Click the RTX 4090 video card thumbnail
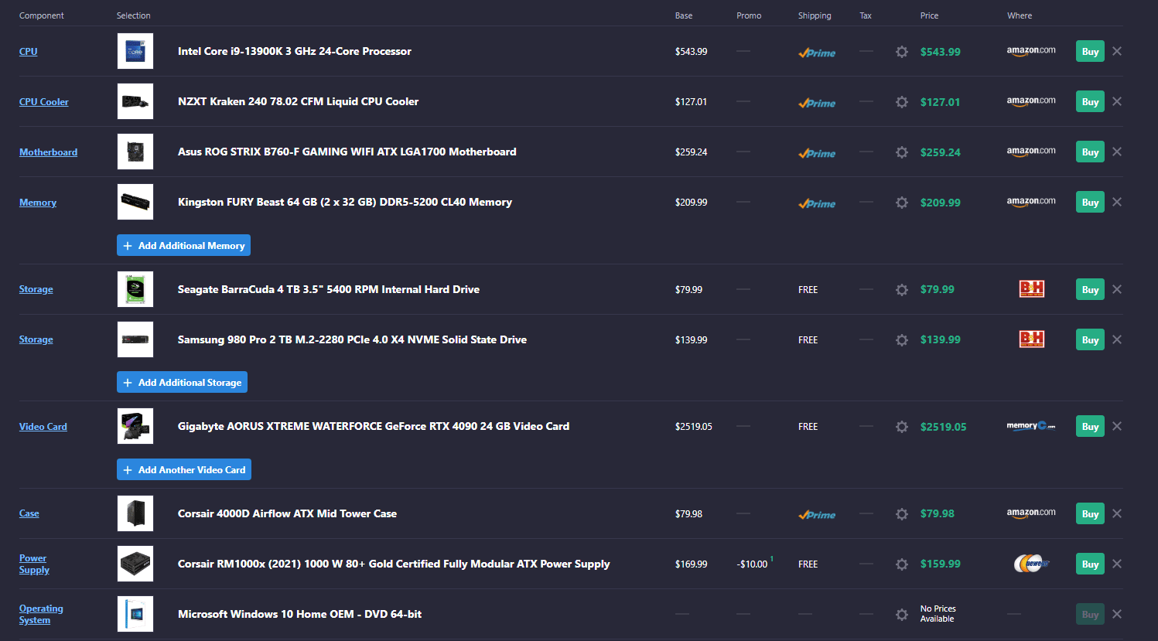 135,426
